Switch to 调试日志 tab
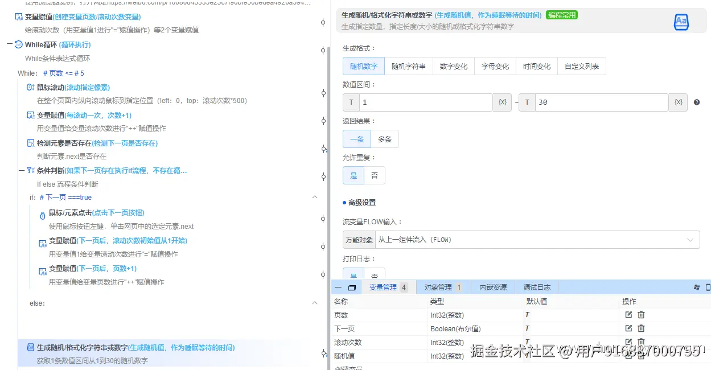The height and width of the screenshot is (370, 711). pyautogui.click(x=537, y=287)
